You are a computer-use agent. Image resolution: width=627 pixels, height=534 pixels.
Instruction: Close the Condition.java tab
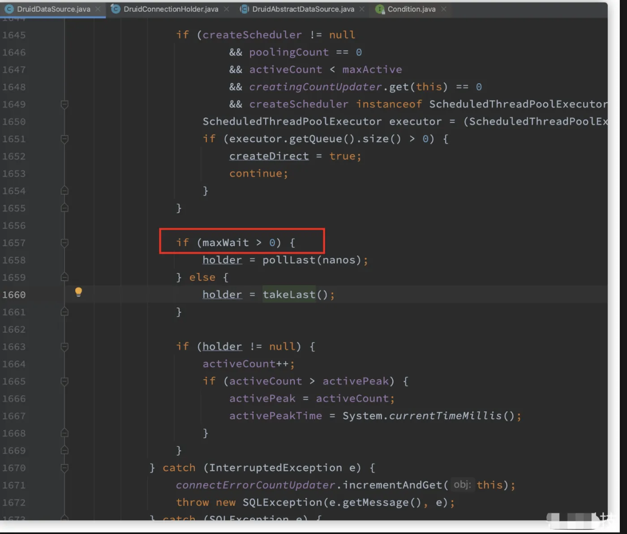pos(444,9)
